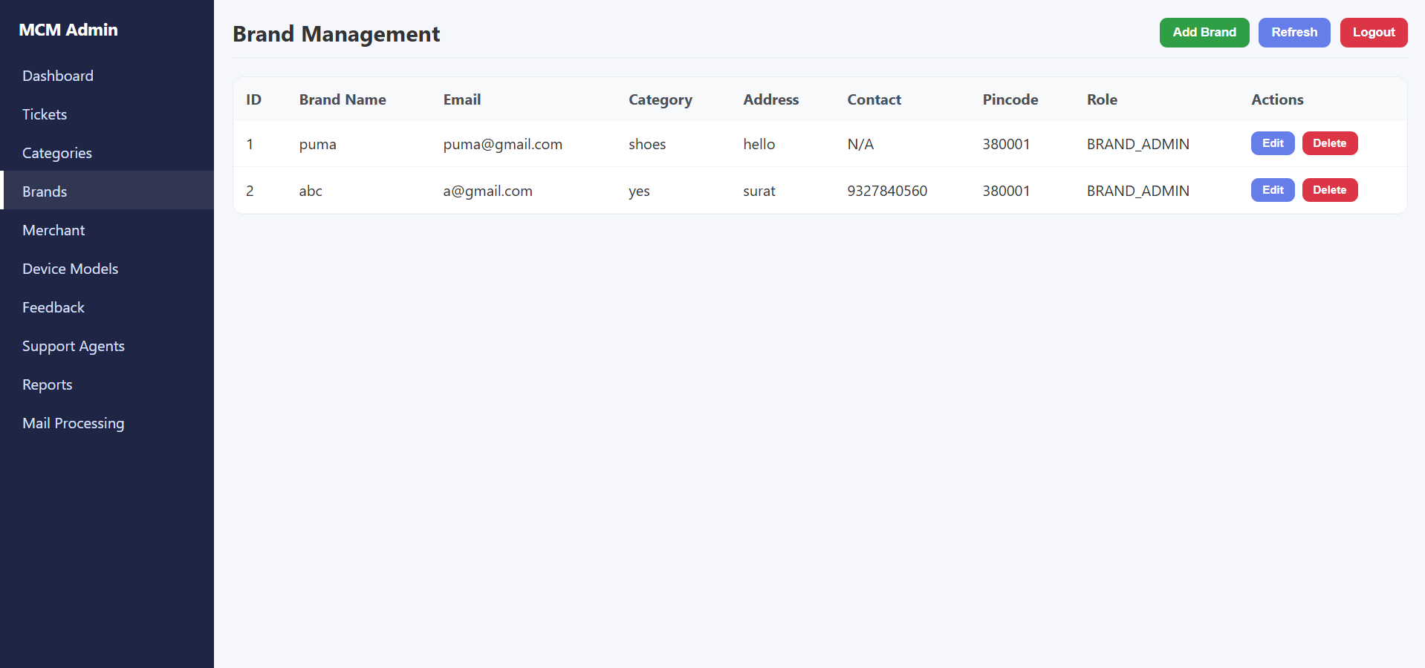
Task: Go to Tickets in the sidebar
Action: tap(45, 114)
